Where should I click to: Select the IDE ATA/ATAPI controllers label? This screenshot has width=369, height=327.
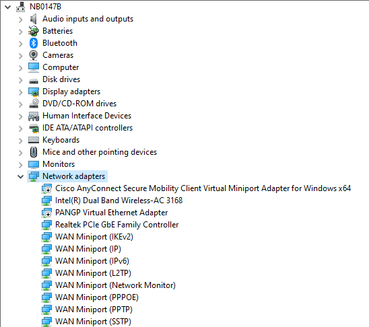88,128
